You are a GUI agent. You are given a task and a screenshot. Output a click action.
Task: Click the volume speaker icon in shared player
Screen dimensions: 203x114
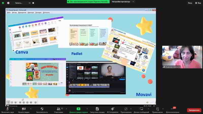147,102
